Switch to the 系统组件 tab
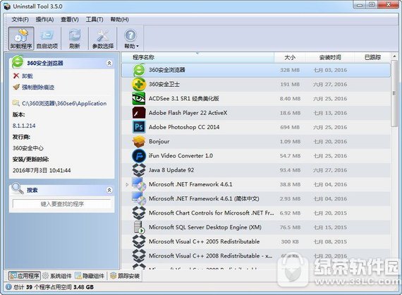This screenshot has width=402, height=295. (57, 276)
